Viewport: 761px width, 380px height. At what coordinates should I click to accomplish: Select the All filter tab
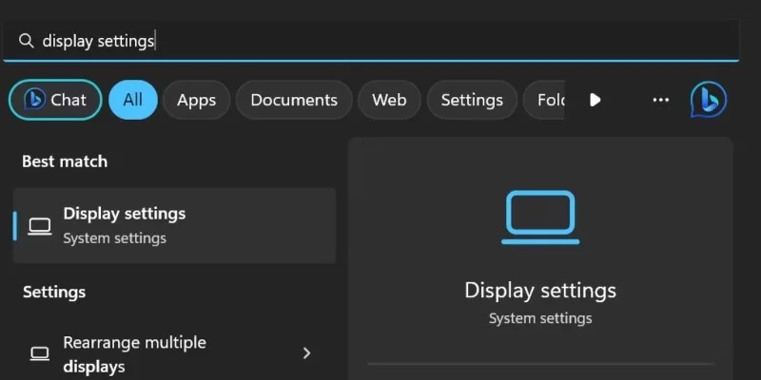pyautogui.click(x=133, y=100)
